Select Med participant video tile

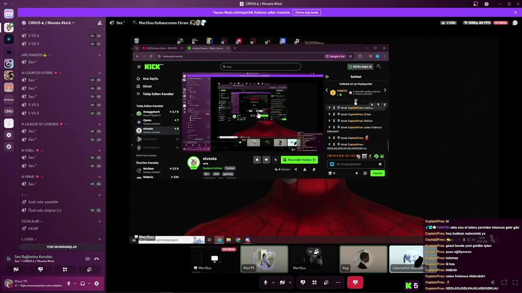pos(264,259)
